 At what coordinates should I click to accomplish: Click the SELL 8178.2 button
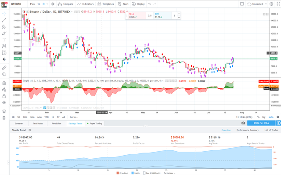click(x=137, y=16)
